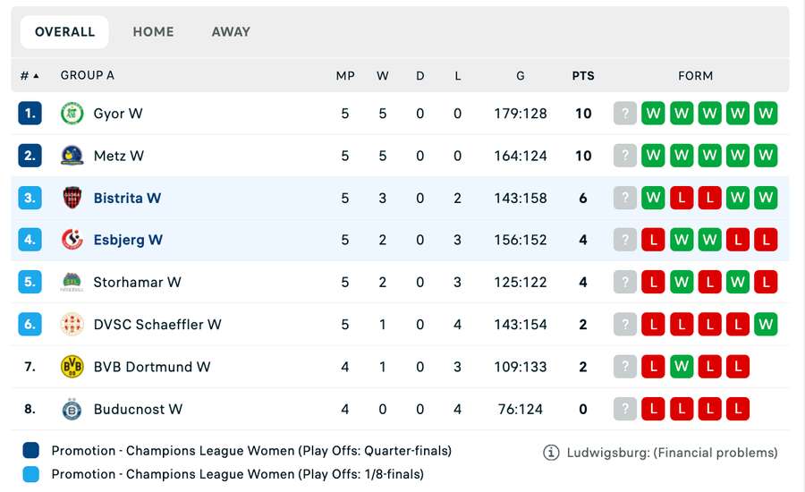Click the dark blue Quarter-finals legend swatch
This screenshot has width=805, height=492.
tap(31, 451)
